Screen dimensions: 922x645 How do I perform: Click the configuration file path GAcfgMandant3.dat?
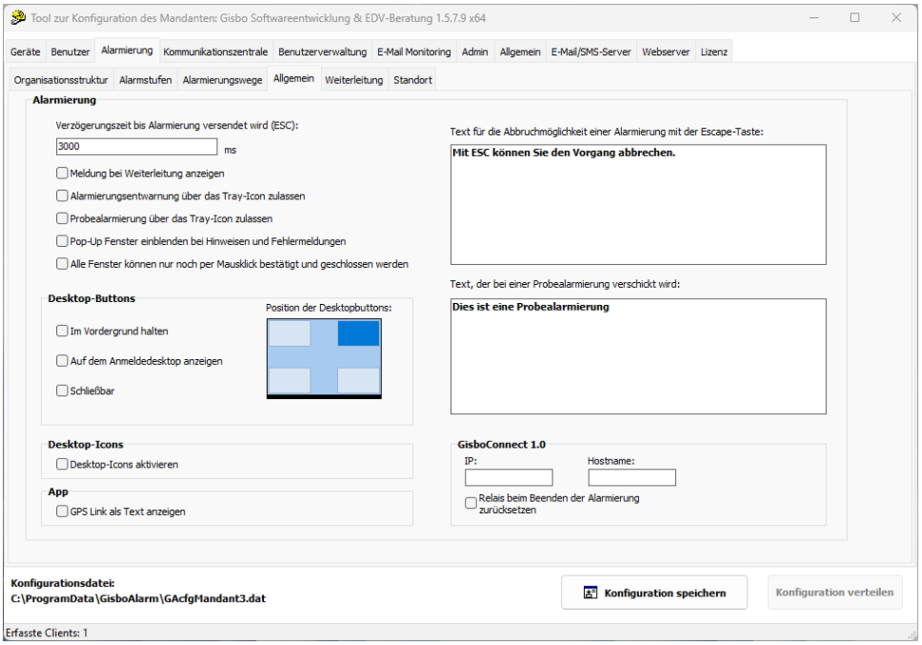139,598
